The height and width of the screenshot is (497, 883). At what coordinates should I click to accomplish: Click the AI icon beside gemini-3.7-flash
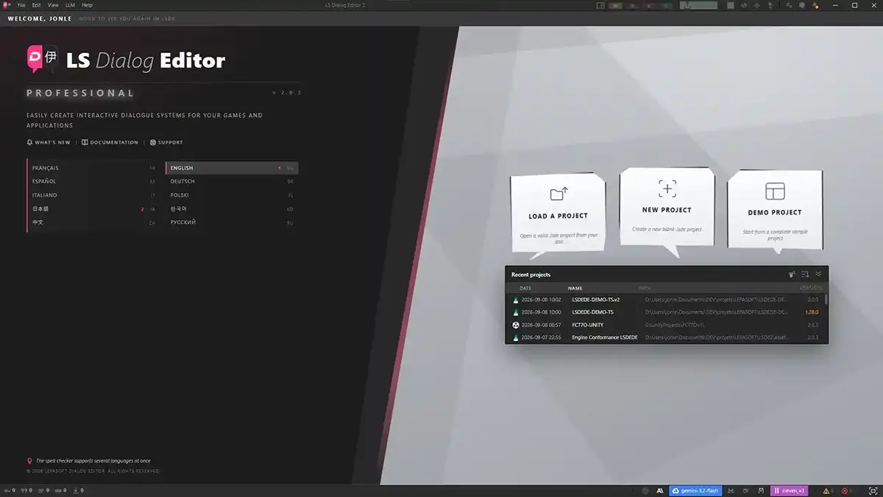660,490
